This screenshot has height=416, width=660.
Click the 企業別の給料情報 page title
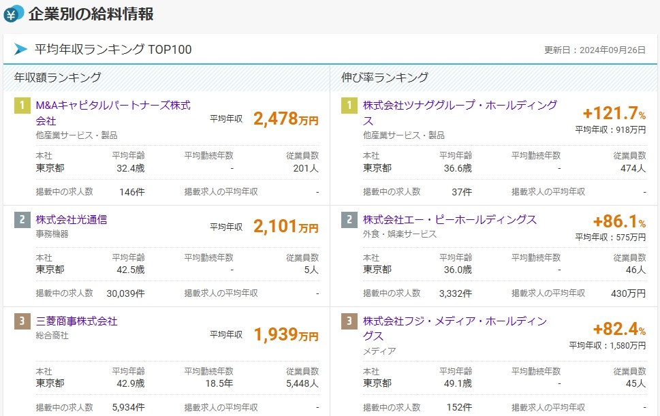91,14
